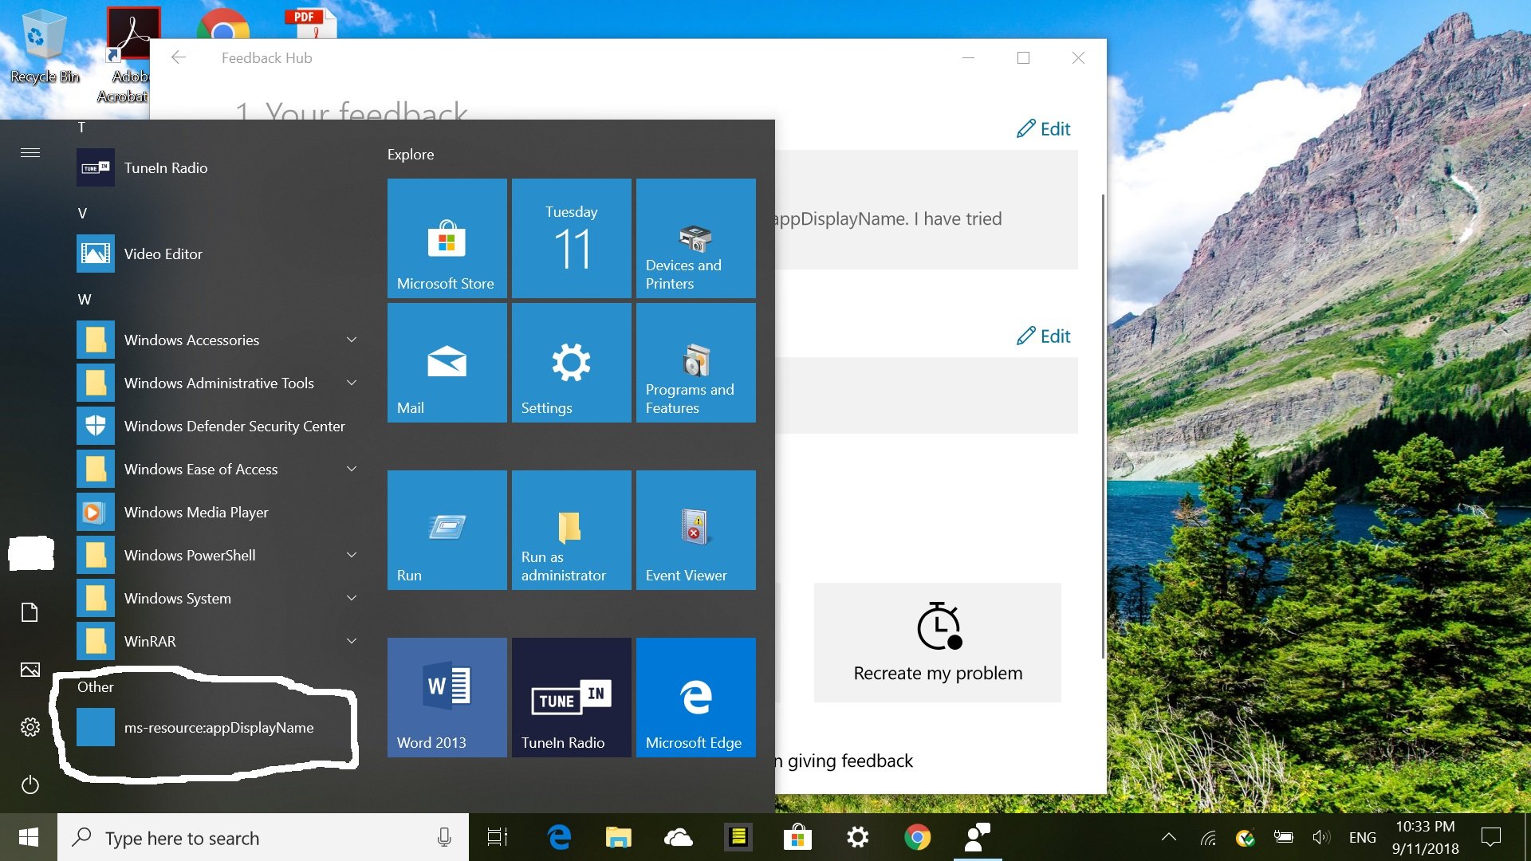
Task: Click the first Edit link in Feedback Hub
Action: 1044,128
